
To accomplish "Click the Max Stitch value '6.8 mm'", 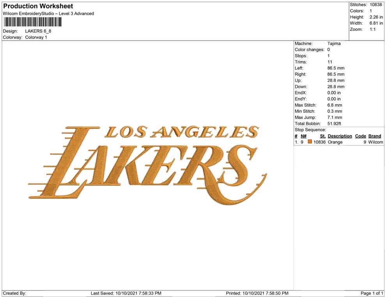I will 335,105.
